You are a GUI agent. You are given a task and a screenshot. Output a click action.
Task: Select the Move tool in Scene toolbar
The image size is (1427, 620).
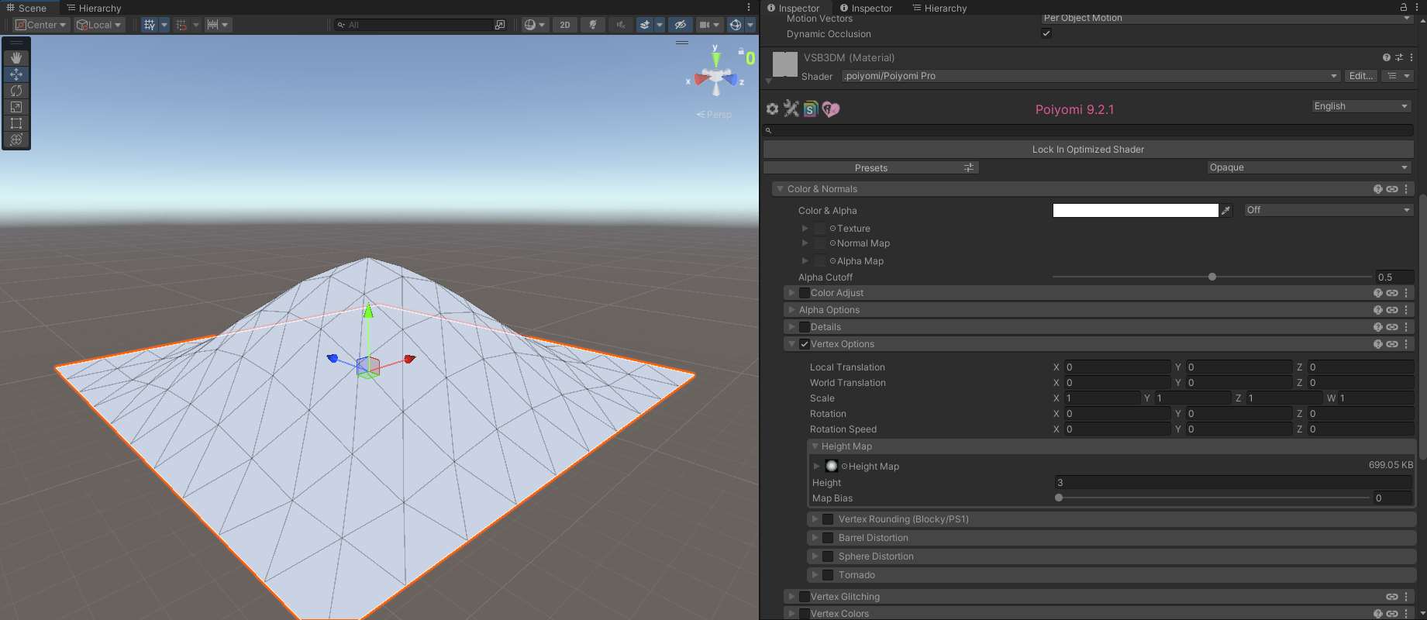coord(16,74)
